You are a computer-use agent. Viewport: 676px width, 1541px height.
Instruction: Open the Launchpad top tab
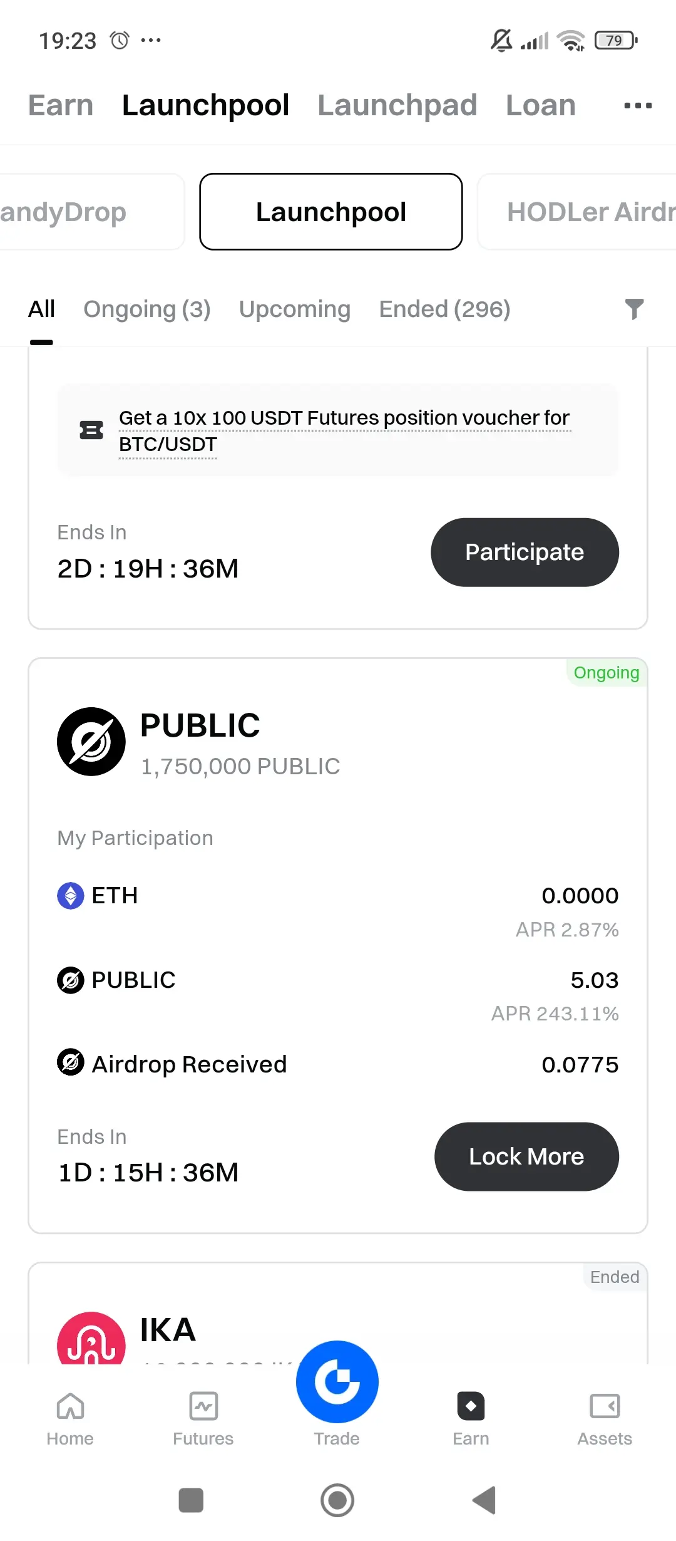tap(397, 105)
